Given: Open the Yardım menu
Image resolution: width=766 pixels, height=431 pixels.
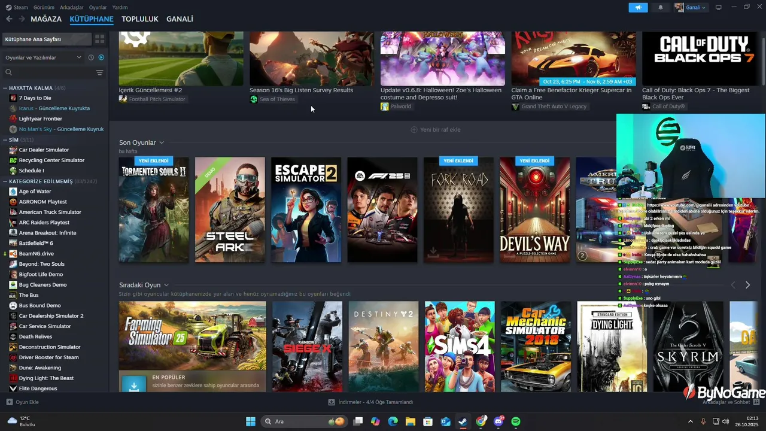Looking at the screenshot, I should coord(120,7).
